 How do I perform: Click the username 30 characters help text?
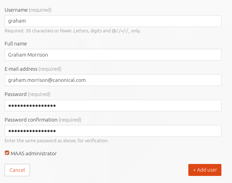(x=73, y=31)
